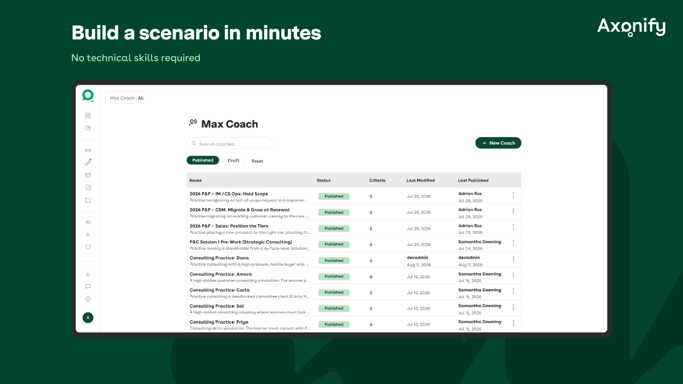Select the green pencil icon in sidebar
The height and width of the screenshot is (384, 683).
tap(88, 163)
